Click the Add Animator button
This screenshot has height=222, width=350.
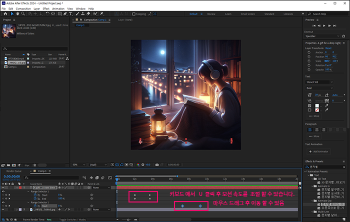[x=318, y=151]
